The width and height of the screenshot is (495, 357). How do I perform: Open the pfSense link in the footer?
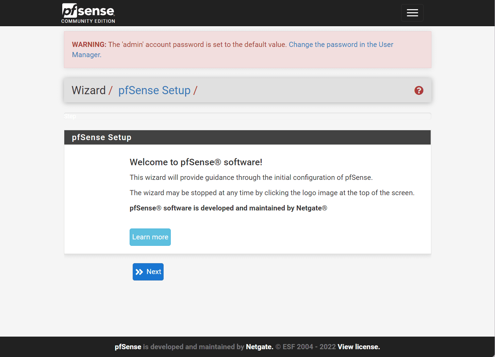tap(128, 347)
